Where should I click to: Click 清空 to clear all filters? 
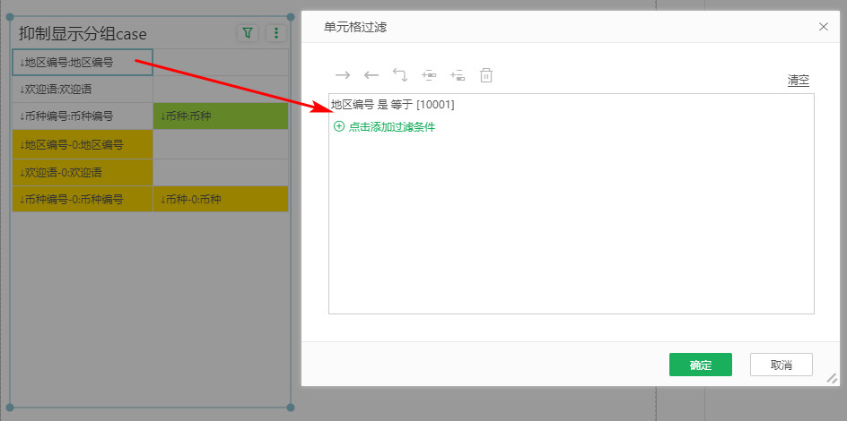pos(798,81)
